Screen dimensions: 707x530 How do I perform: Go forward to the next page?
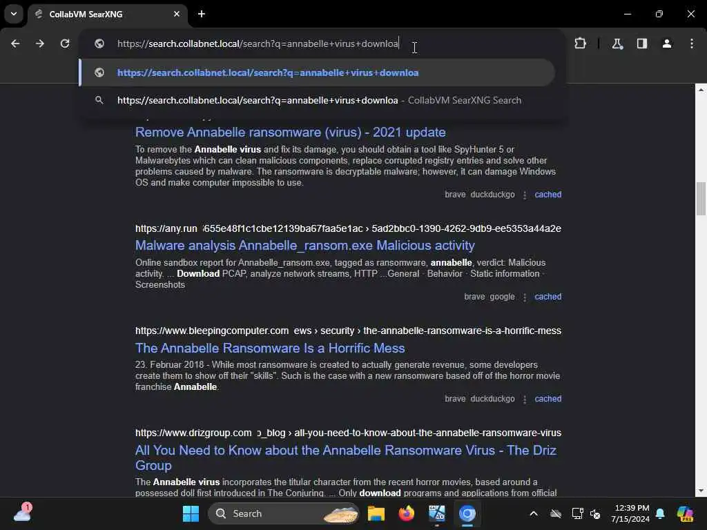coord(40,43)
